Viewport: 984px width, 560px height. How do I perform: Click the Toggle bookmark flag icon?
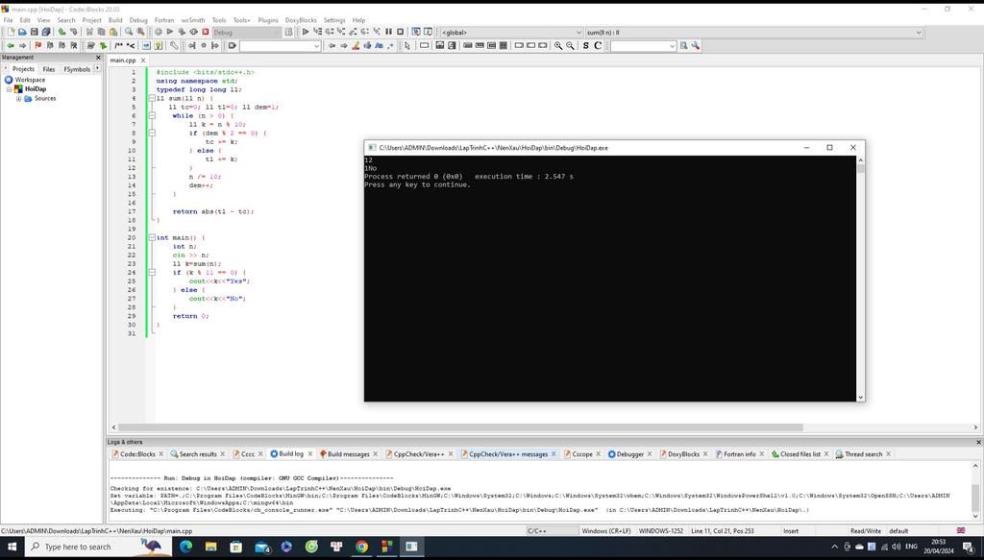(x=37, y=46)
